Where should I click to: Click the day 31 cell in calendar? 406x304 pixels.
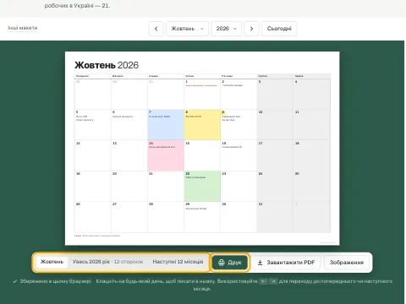(x=275, y=217)
